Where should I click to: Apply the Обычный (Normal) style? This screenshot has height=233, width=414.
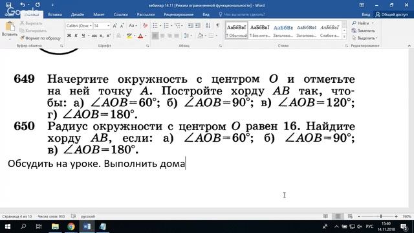pos(236,30)
